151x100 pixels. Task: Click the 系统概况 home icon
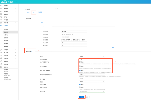pyautogui.click(x=1, y=6)
